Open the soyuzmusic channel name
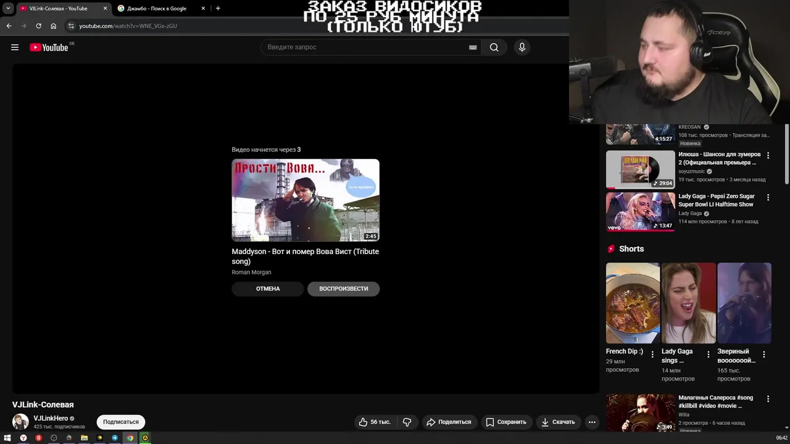 click(691, 171)
